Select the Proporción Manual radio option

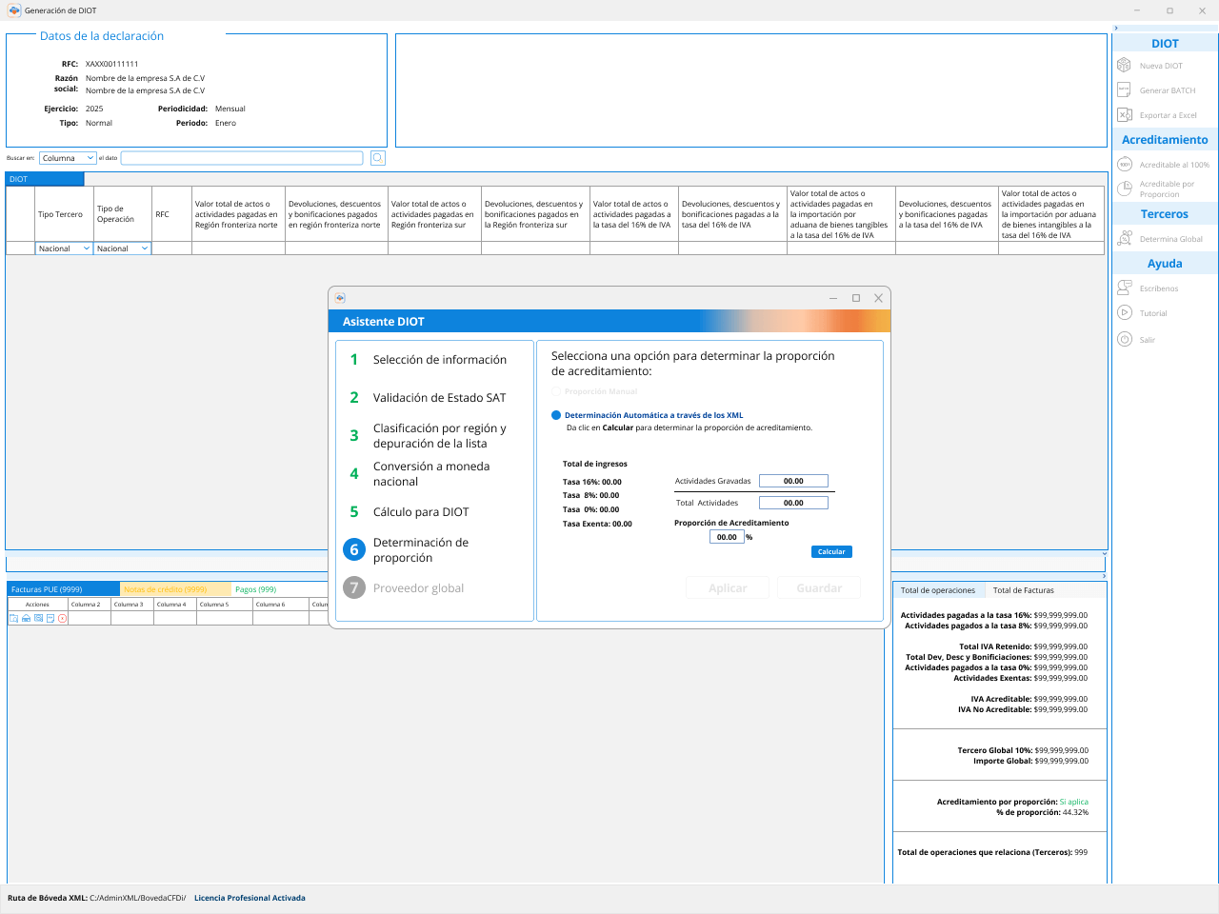pos(556,391)
